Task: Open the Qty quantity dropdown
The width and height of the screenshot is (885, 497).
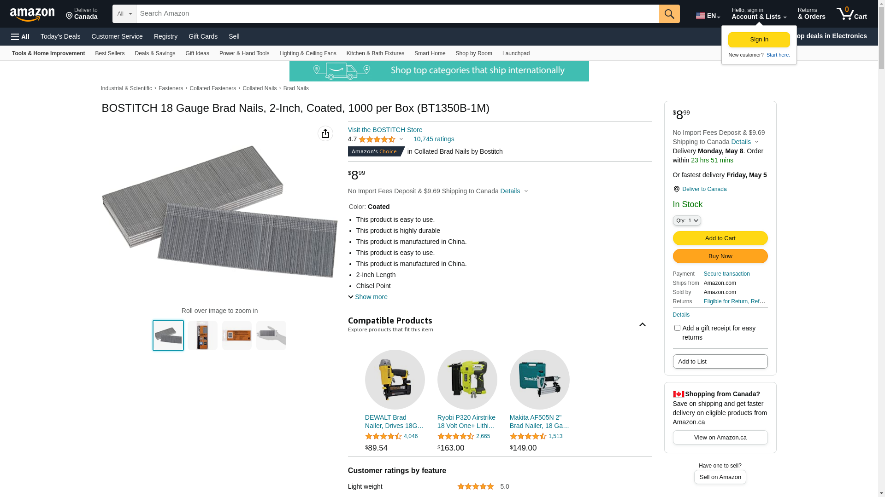Action: (687, 220)
